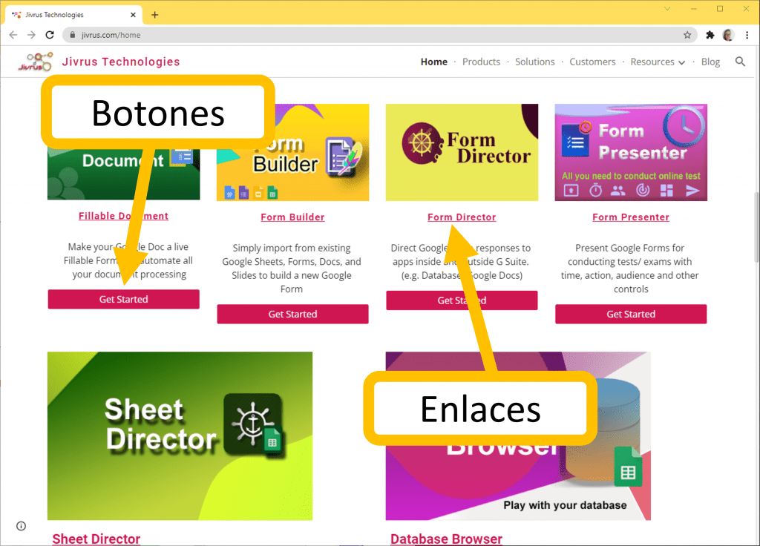This screenshot has height=546, width=760.
Task: Open the Extensions puzzle icon
Action: 710,35
